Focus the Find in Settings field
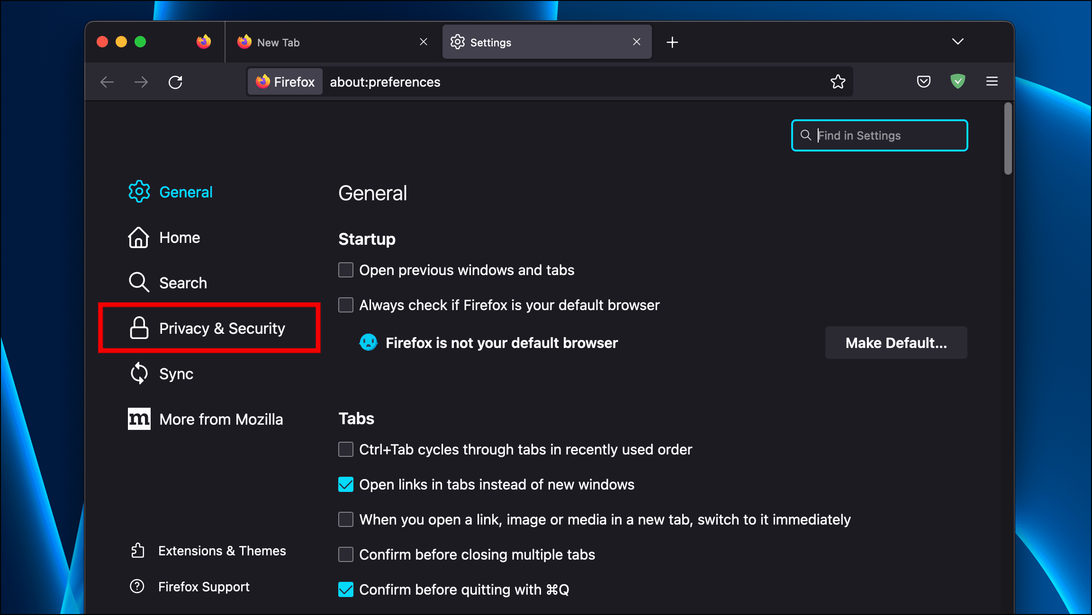 click(880, 135)
